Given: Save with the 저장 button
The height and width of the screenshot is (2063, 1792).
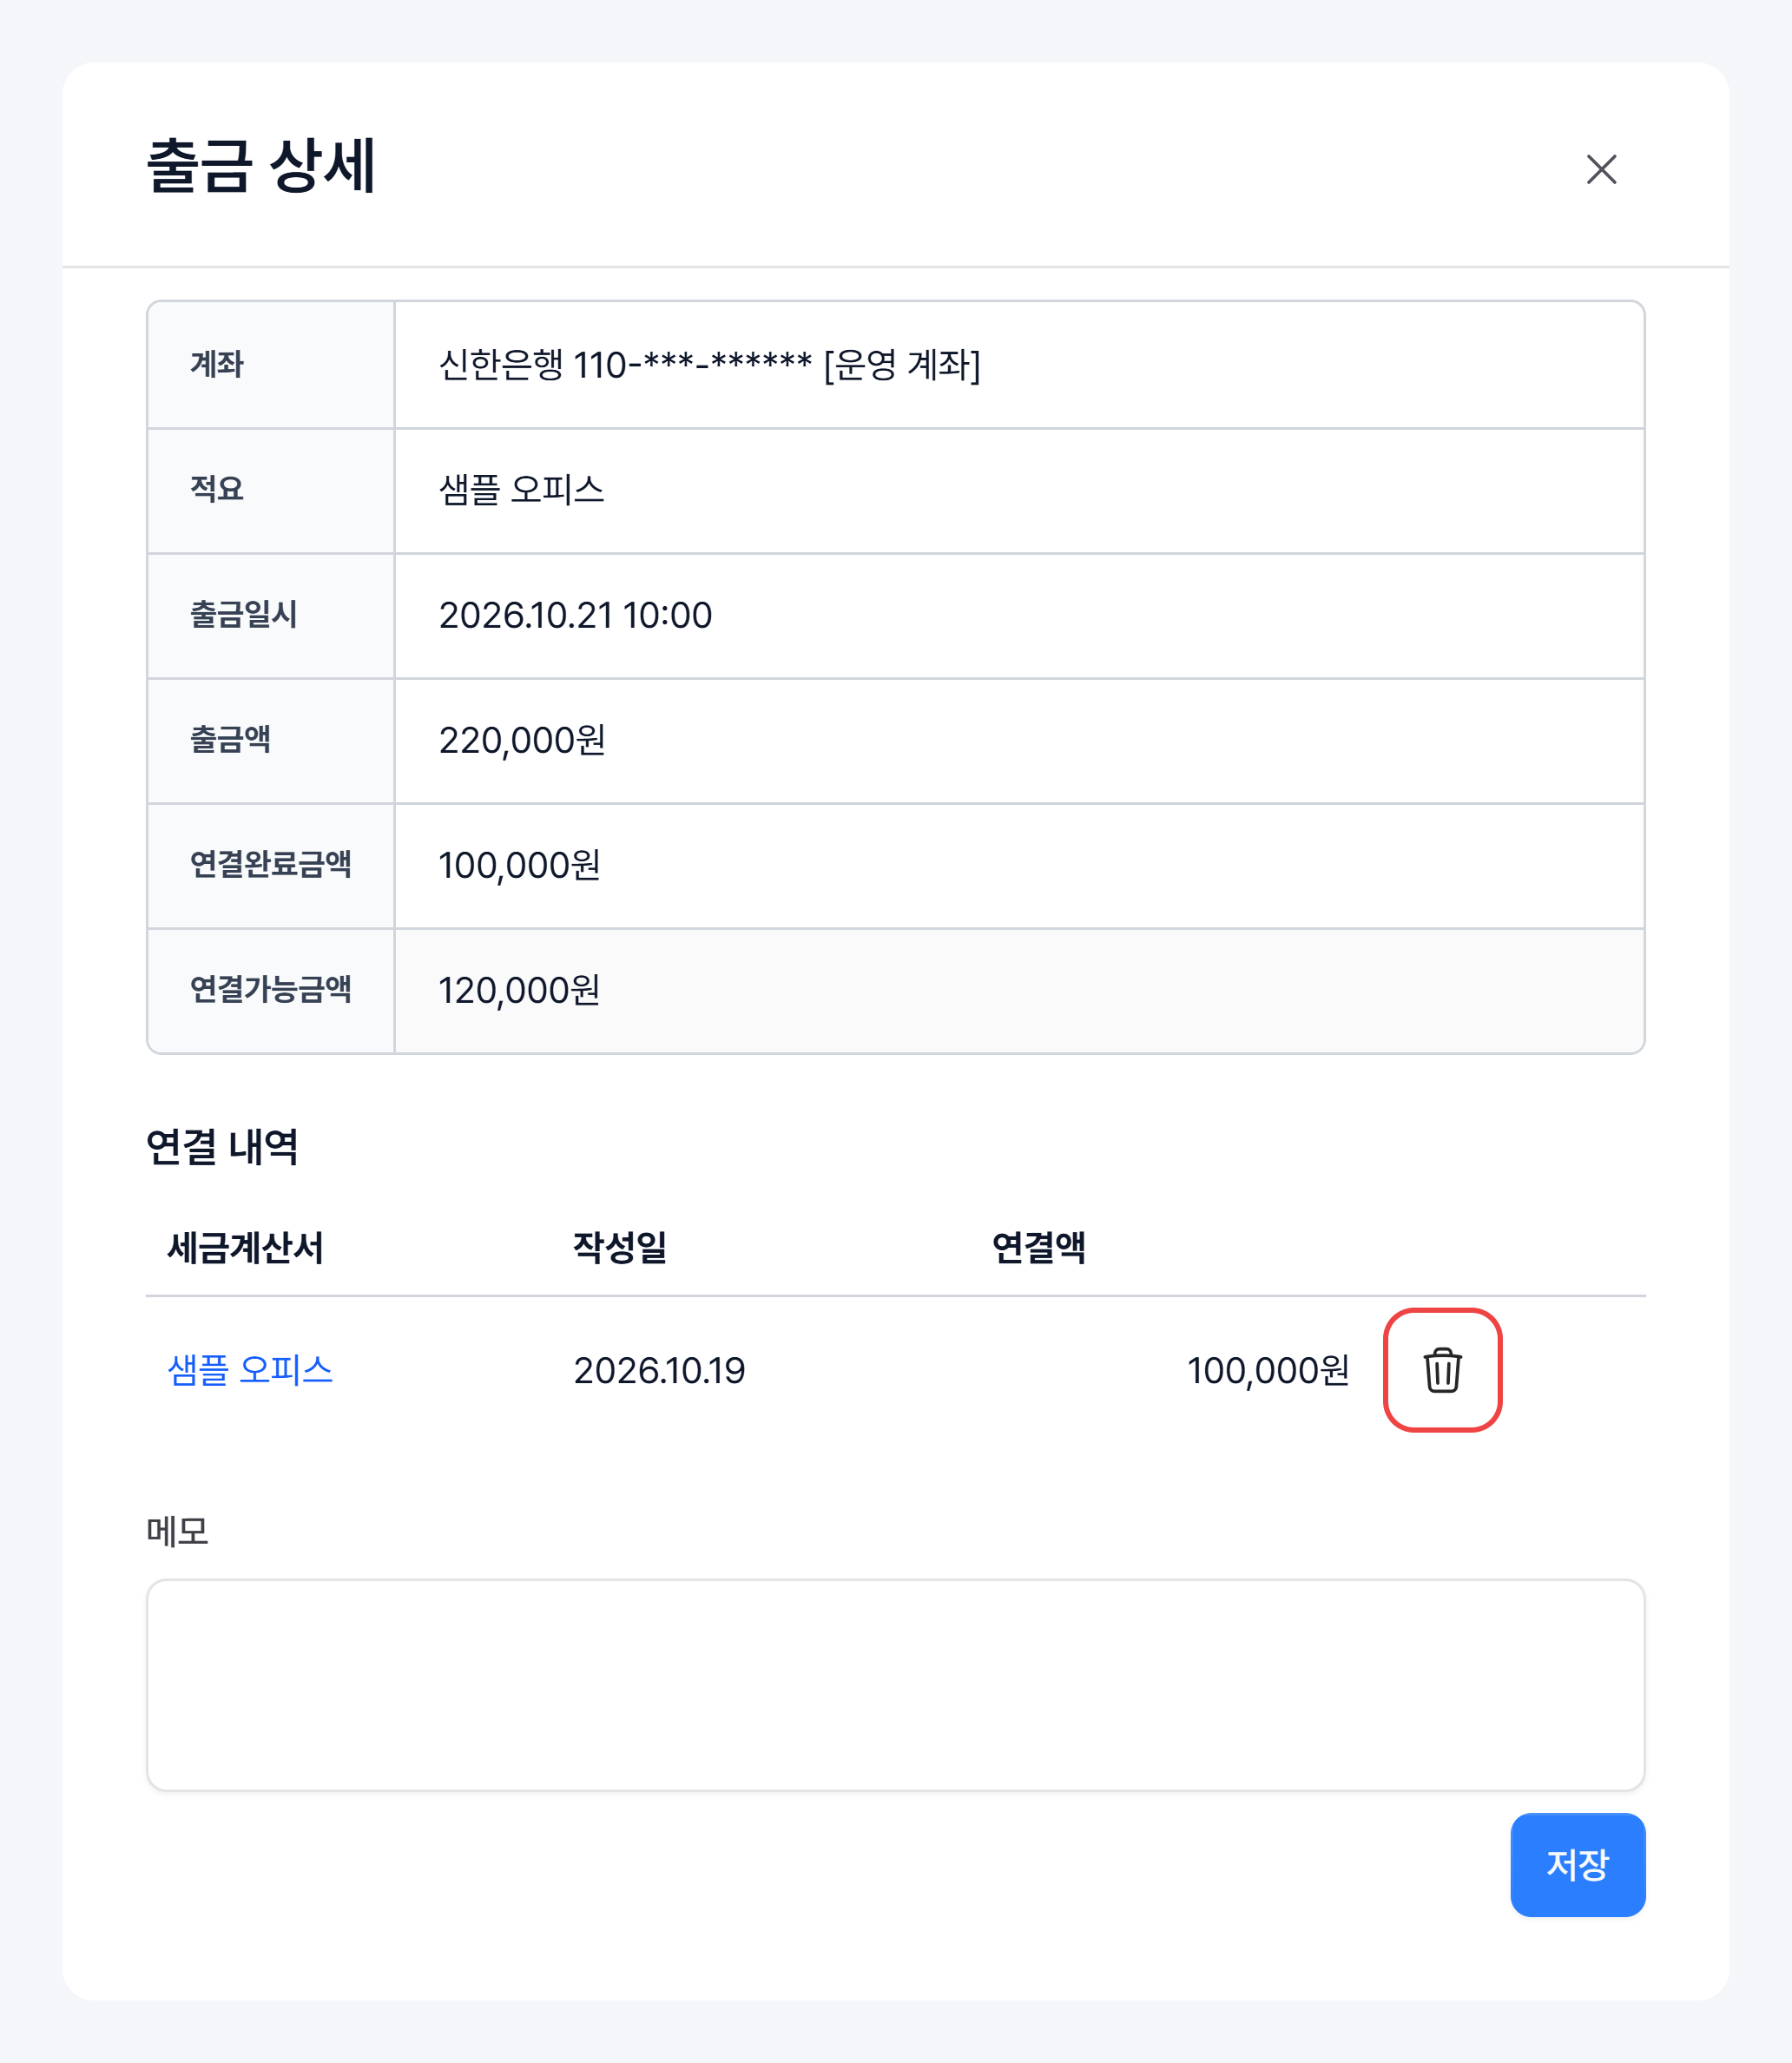Looking at the screenshot, I should [x=1577, y=1864].
